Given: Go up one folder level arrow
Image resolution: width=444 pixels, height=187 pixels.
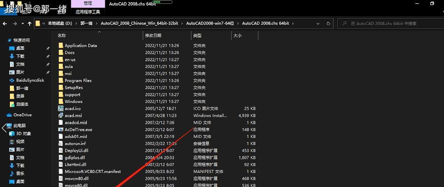Looking at the screenshot, I should pyautogui.click(x=30, y=24).
